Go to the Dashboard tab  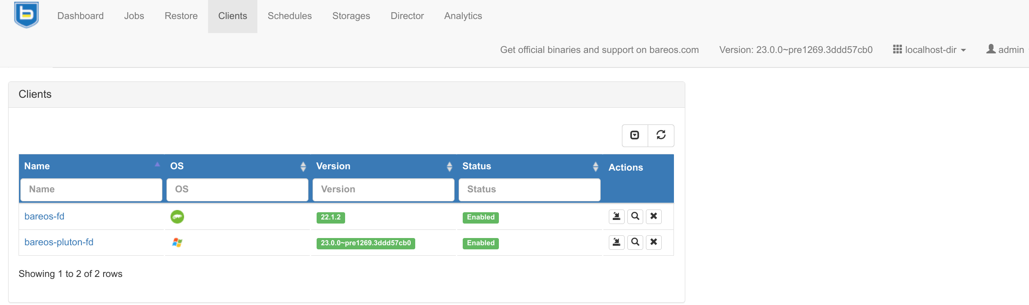click(x=81, y=16)
